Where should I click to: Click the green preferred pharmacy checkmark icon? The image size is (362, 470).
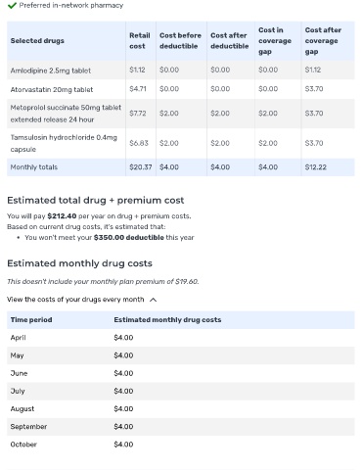pos(12,5)
